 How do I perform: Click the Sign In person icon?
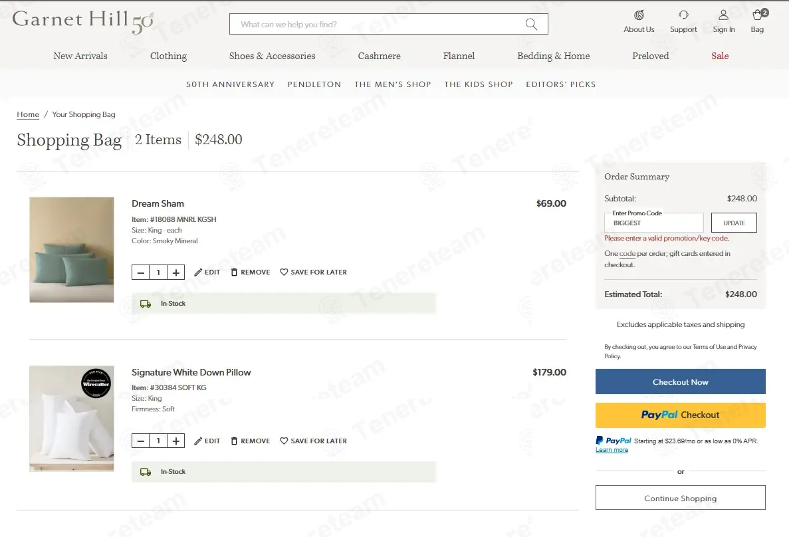click(723, 15)
